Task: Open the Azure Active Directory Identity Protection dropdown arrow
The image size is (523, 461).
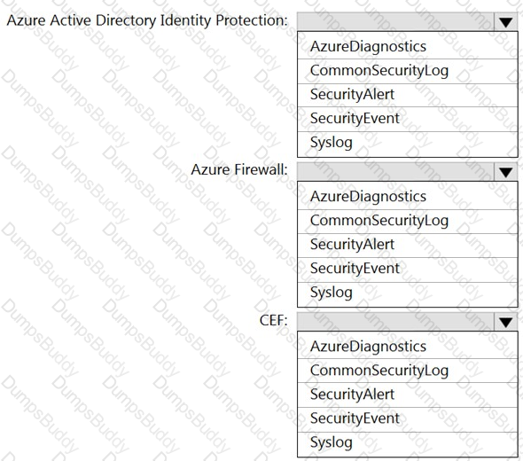Action: click(505, 22)
